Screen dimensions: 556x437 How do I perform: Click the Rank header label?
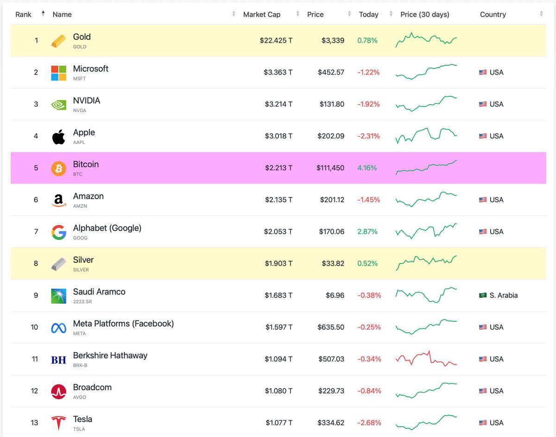point(23,14)
